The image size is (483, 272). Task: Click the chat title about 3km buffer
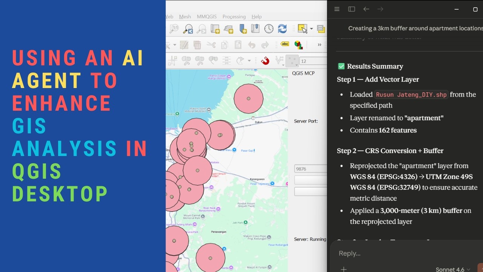415,28
